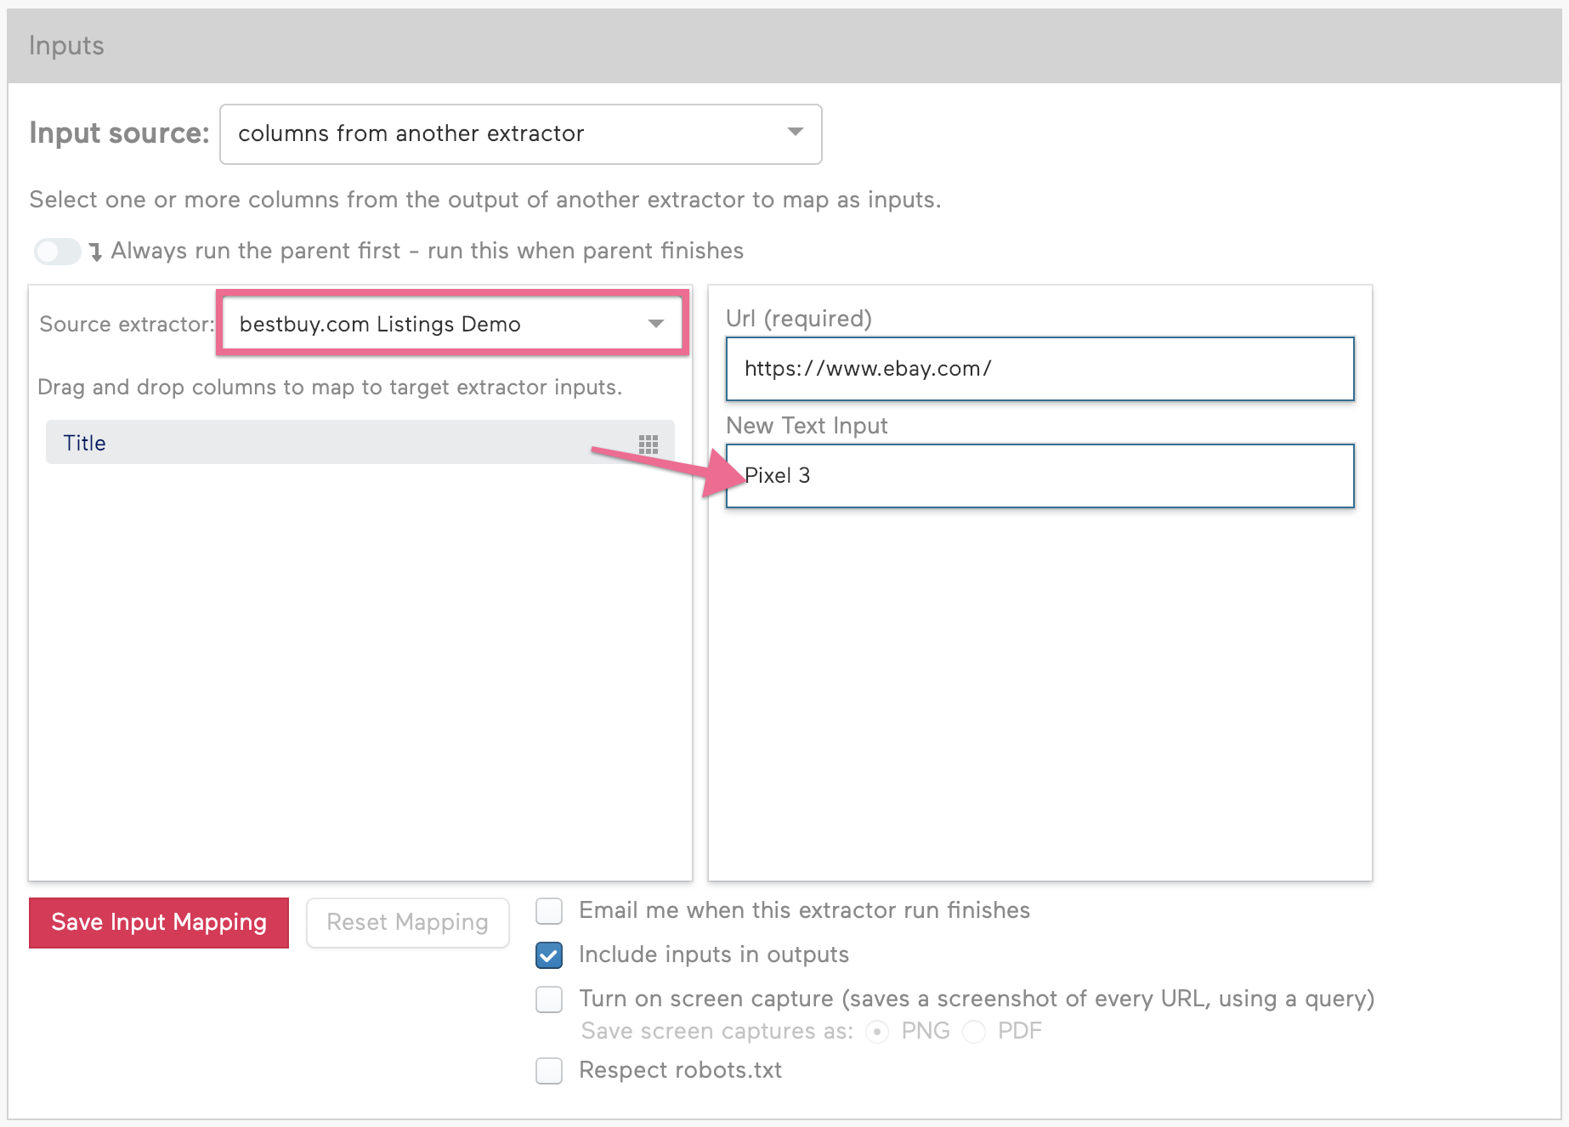1569x1127 pixels.
Task: Uncheck "Include inputs in outputs"
Action: click(x=548, y=954)
